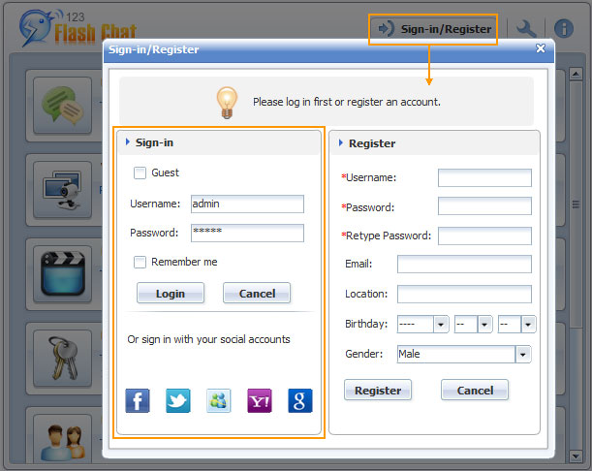
Task: Click the Sign-in/Register toolbar button
Action: coord(433,29)
